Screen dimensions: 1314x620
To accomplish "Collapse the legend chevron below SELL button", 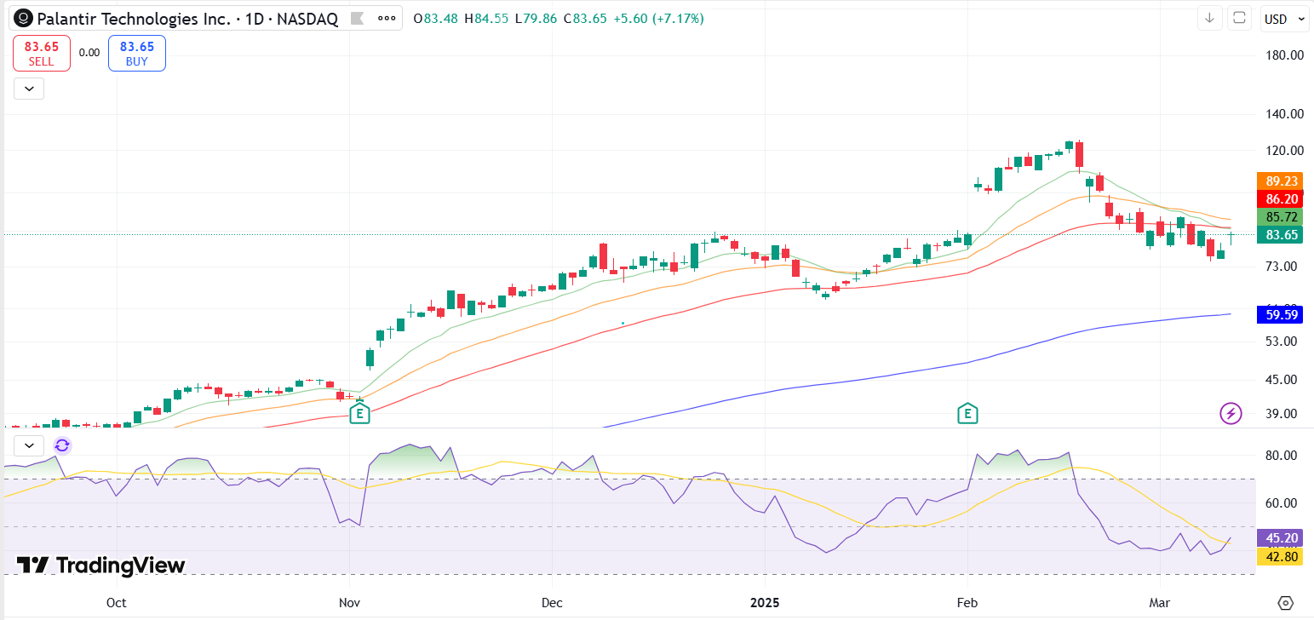I will tap(29, 88).
